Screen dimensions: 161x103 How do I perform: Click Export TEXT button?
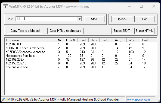tap(122, 31)
